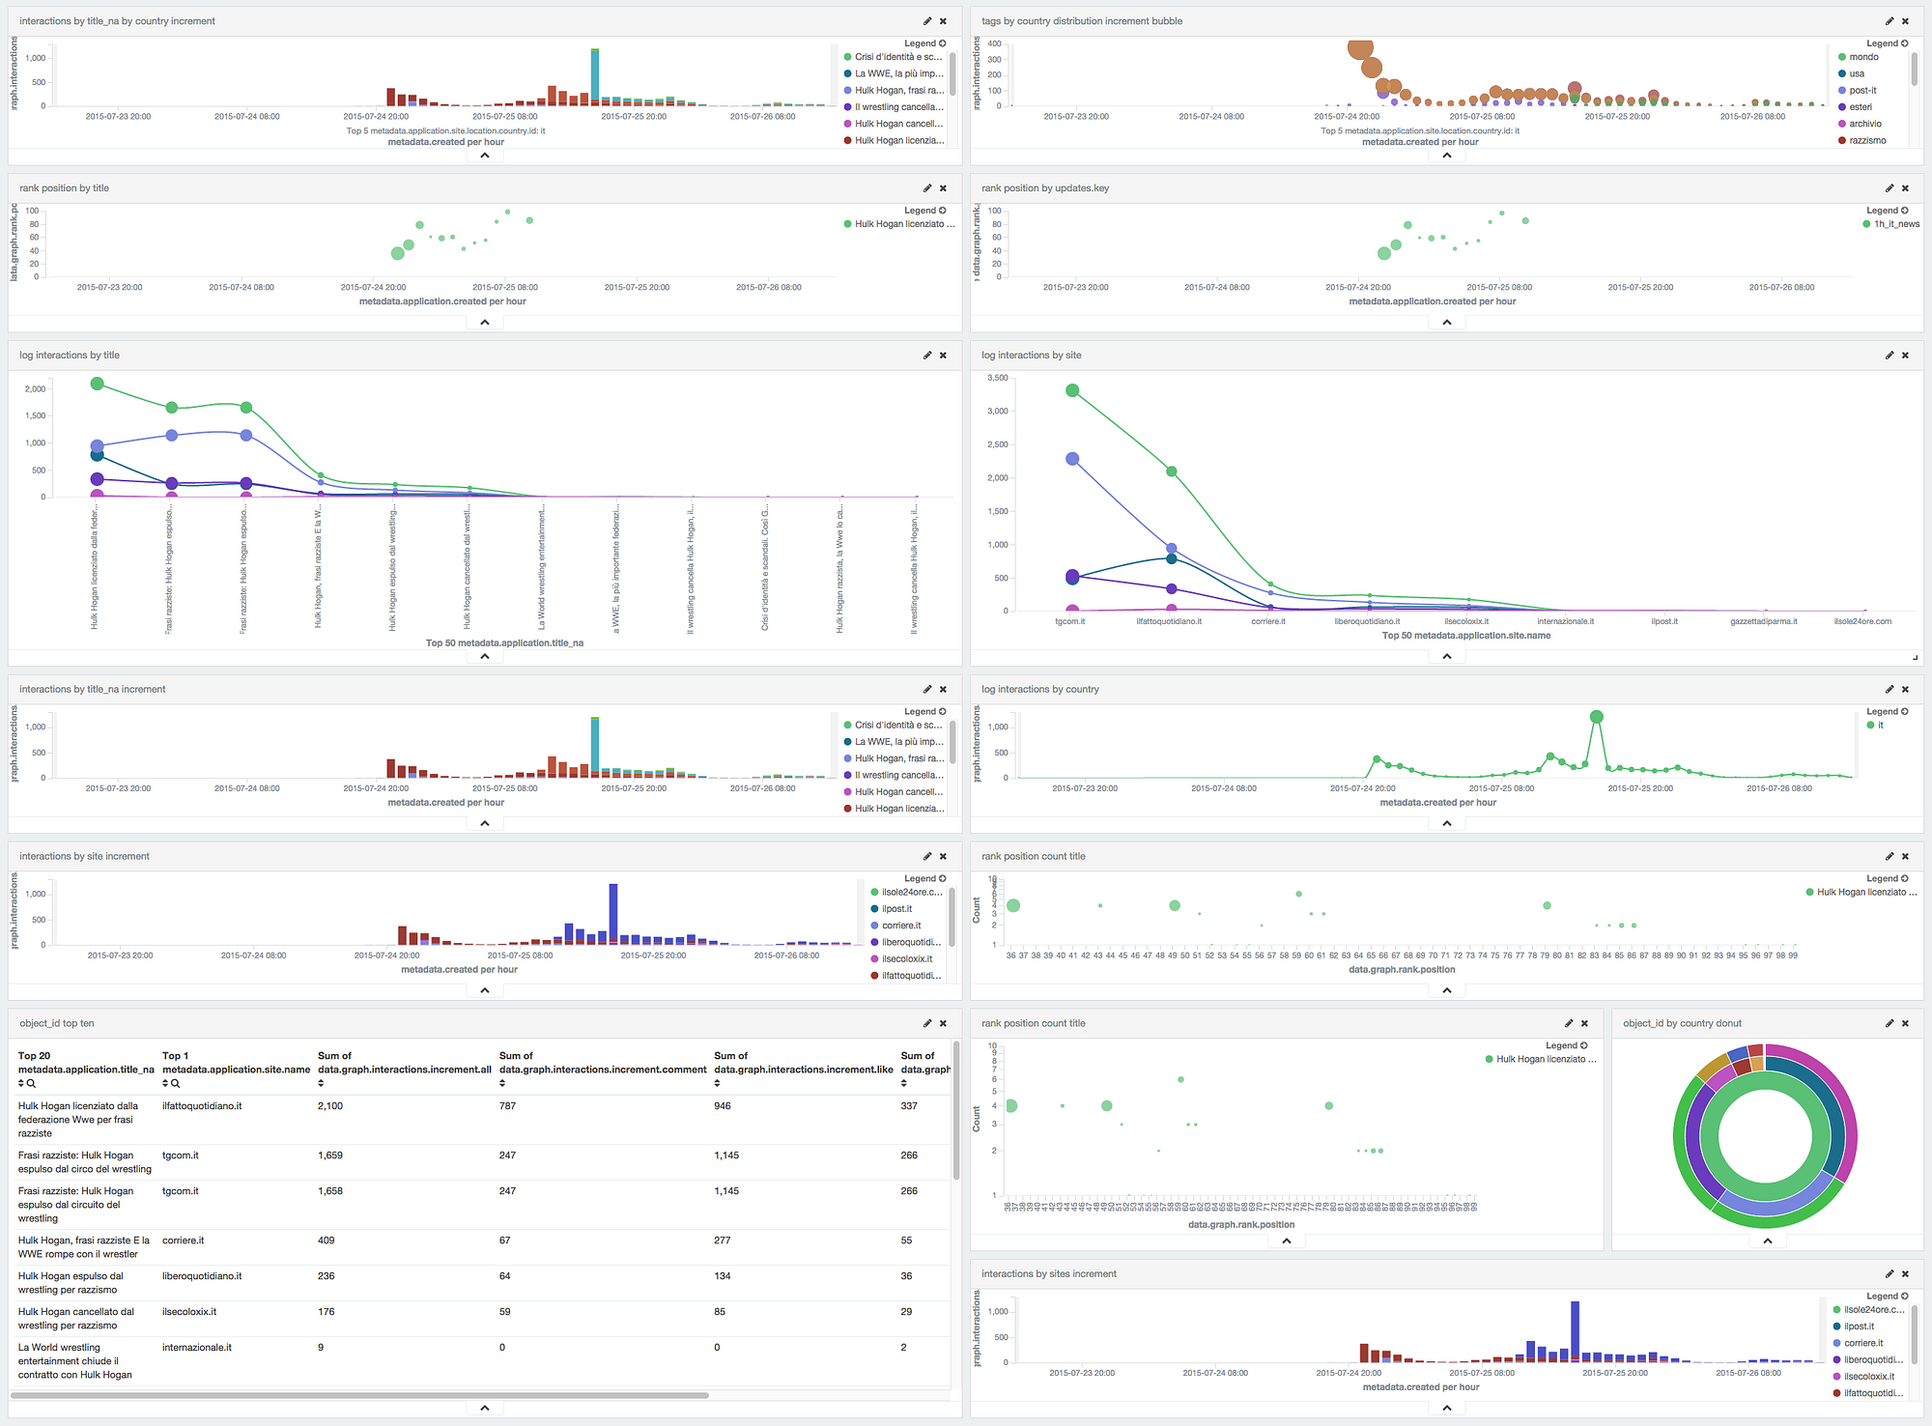
Task: Toggle Legend in 'interactions by title_na by country increment'
Action: (925, 43)
